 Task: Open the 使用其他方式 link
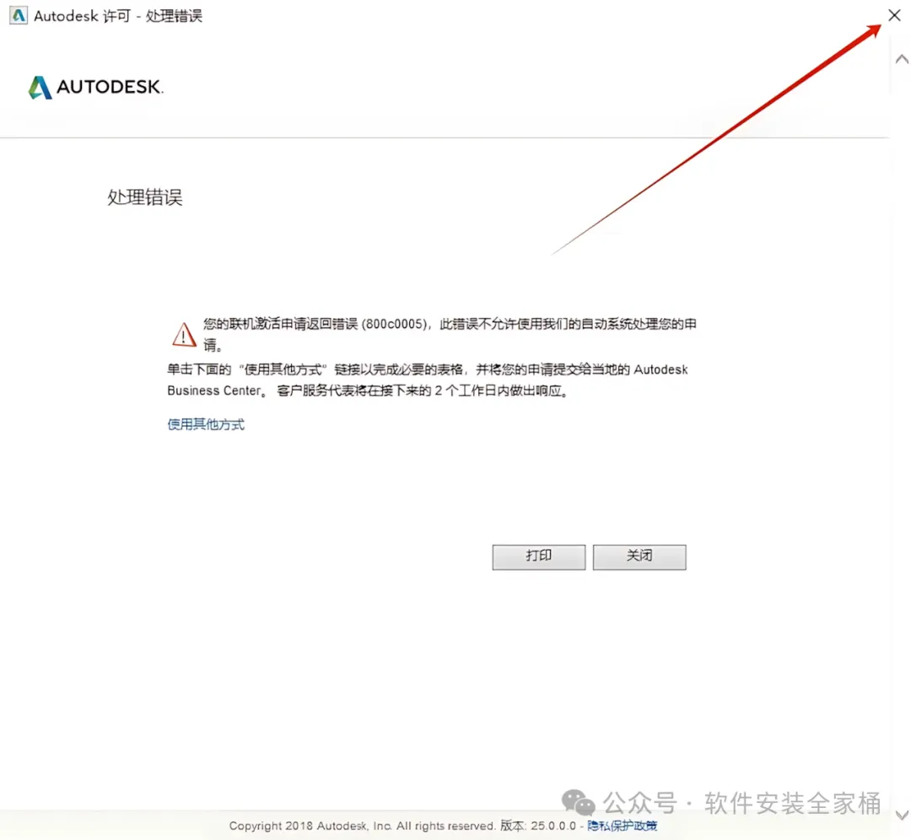coord(206,424)
